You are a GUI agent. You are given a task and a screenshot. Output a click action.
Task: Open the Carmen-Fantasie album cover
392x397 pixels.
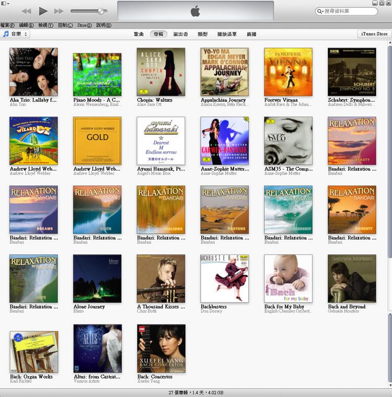tap(225, 141)
